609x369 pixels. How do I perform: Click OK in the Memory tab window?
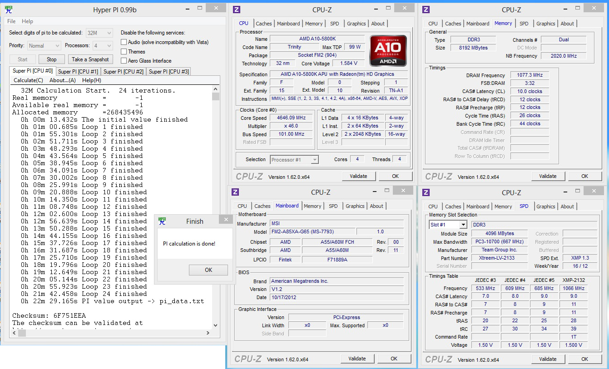(585, 176)
